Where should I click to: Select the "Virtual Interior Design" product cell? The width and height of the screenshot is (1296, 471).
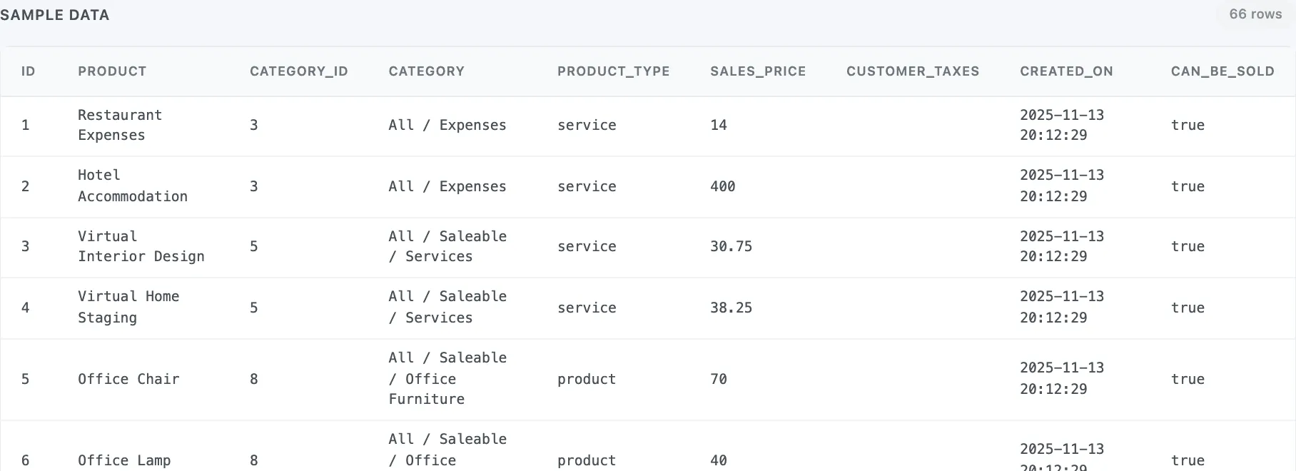pyautogui.click(x=141, y=246)
